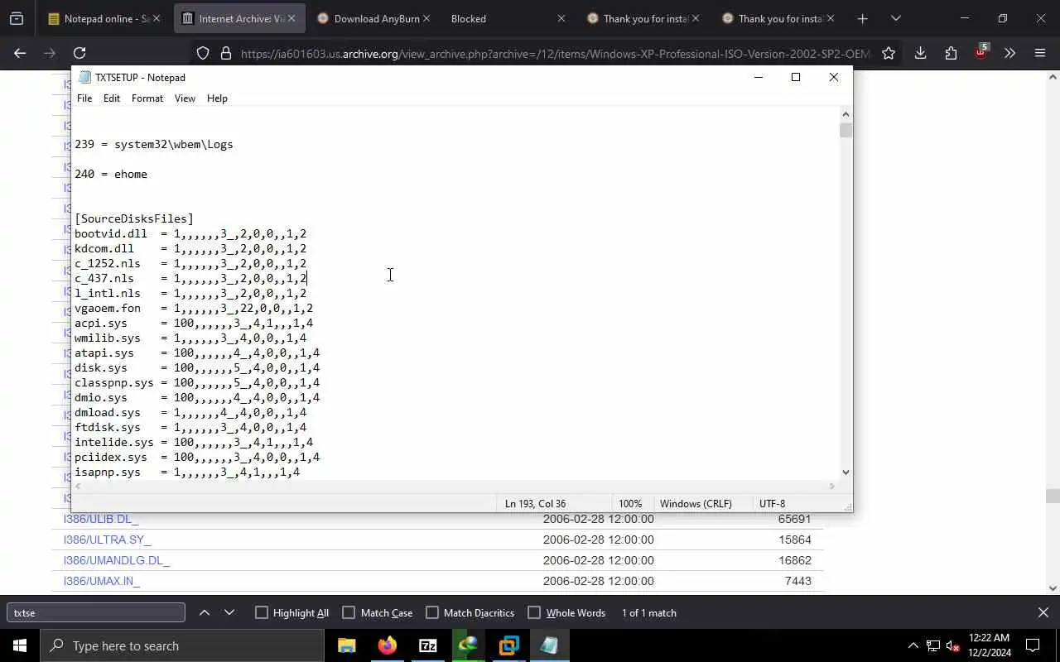Jump to next find match
This screenshot has height=662, width=1060.
click(229, 612)
